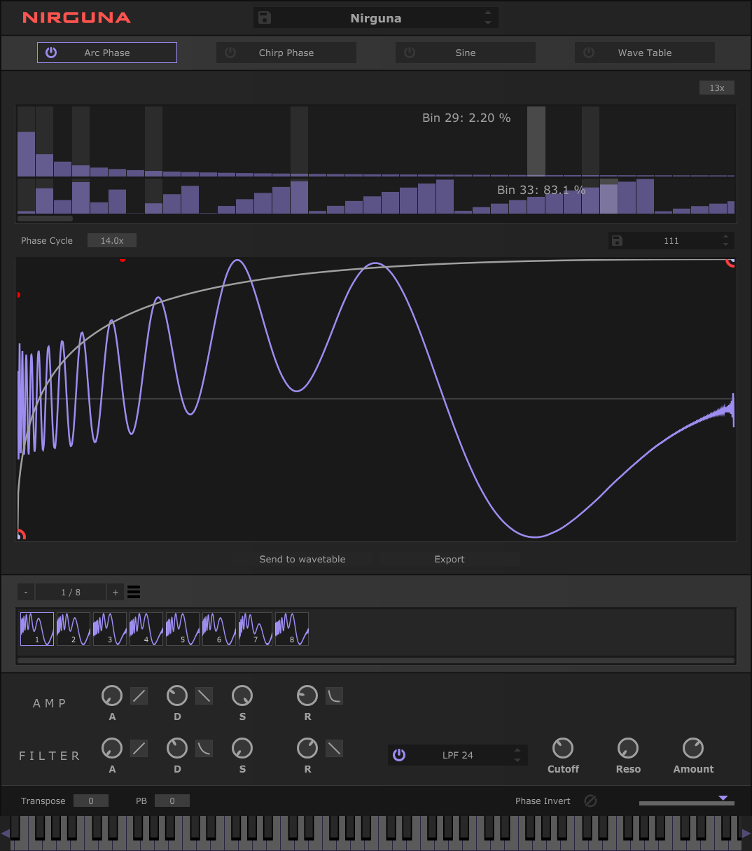The height and width of the screenshot is (851, 752).
Task: Open the hamburger menu beside the wavetable frame counter
Action: [134, 593]
